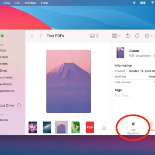The image size is (155, 155).
Task: Click the Edit Tags toolbar icon
Action: 137,36
